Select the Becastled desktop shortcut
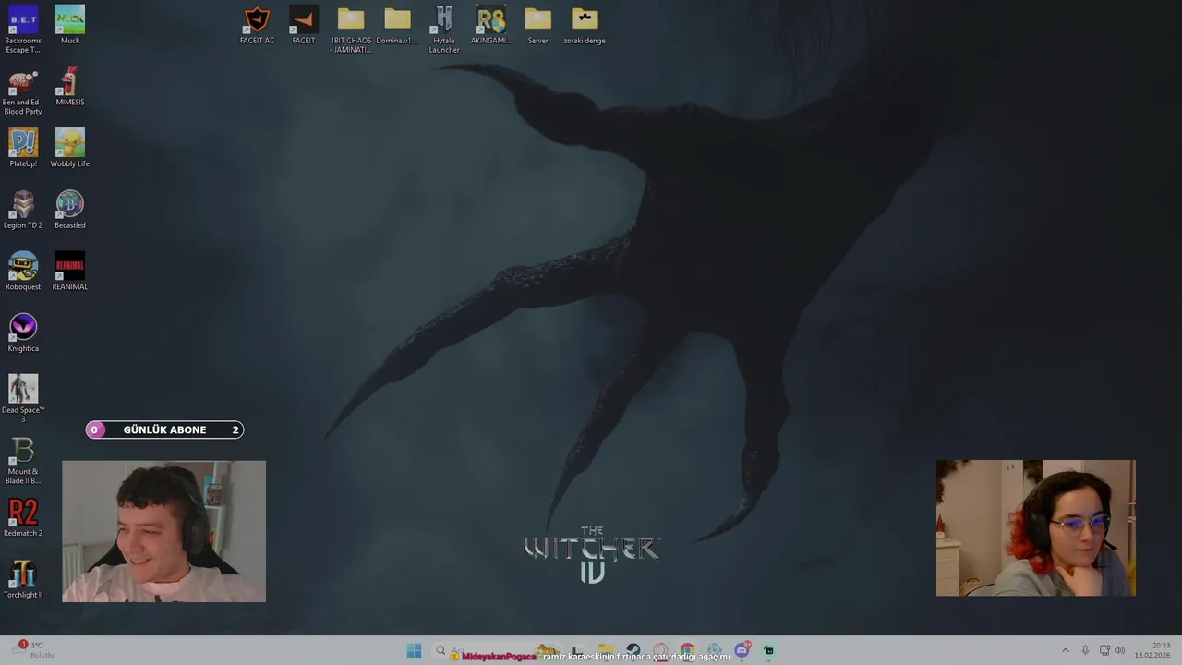The width and height of the screenshot is (1182, 665). pyautogui.click(x=70, y=210)
